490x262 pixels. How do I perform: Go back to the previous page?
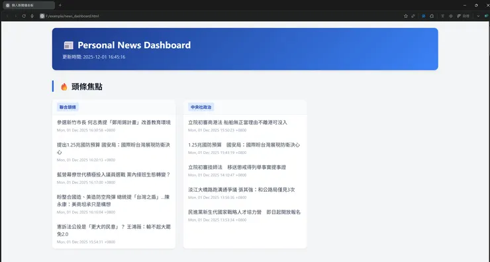coord(7,16)
